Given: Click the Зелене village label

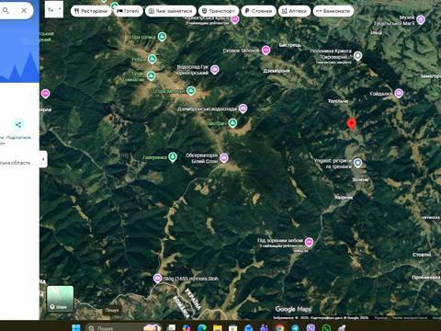Looking at the screenshot, I should pyautogui.click(x=360, y=179).
